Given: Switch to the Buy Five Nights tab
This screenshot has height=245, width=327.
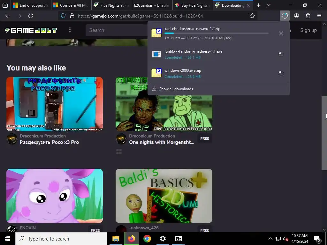Looking at the screenshot, I should point(193,5).
